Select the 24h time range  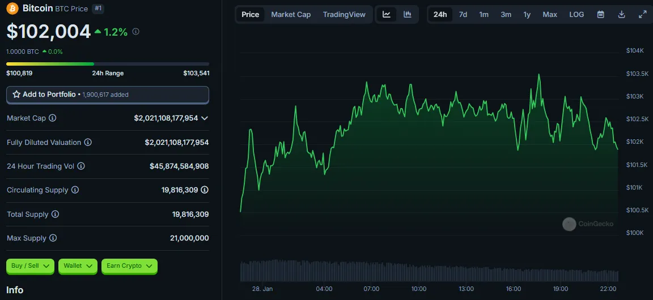click(x=440, y=15)
